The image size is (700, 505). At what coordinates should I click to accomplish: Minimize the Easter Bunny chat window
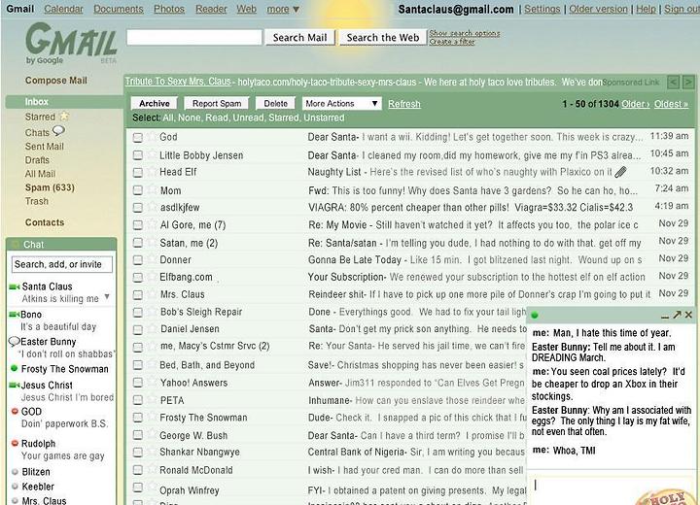(x=665, y=316)
